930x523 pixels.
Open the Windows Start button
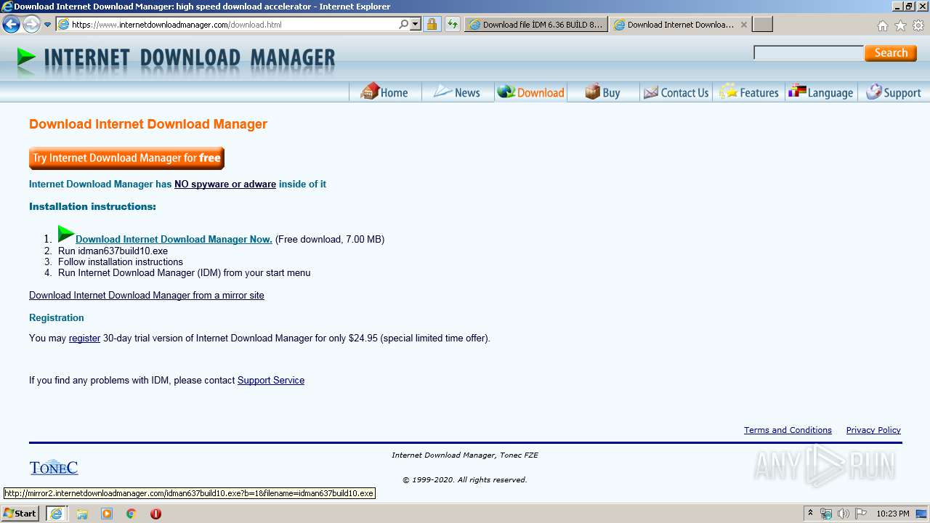coord(20,514)
